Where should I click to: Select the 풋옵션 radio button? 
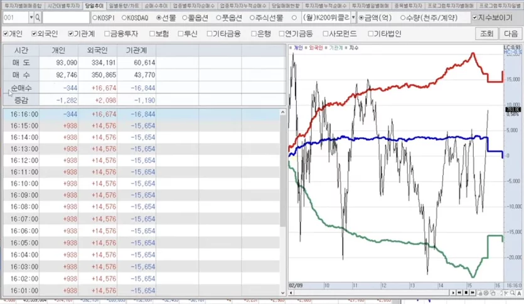218,18
